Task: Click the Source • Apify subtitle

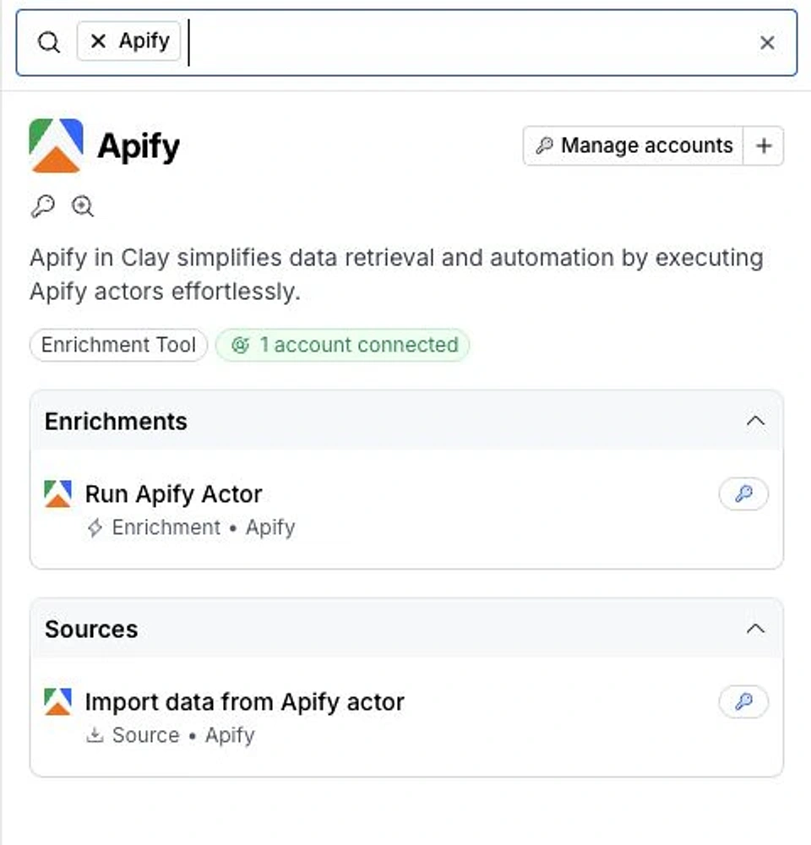Action: coord(171,736)
